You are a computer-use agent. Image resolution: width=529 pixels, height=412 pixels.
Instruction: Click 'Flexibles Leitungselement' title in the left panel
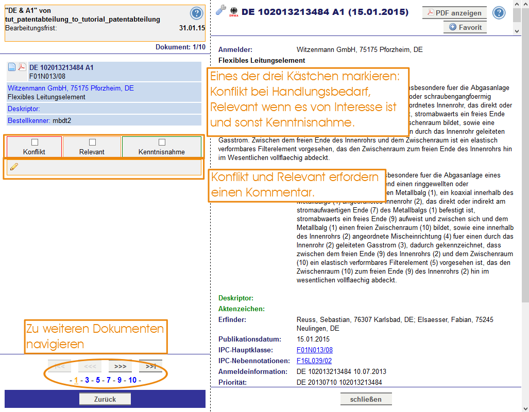point(46,97)
